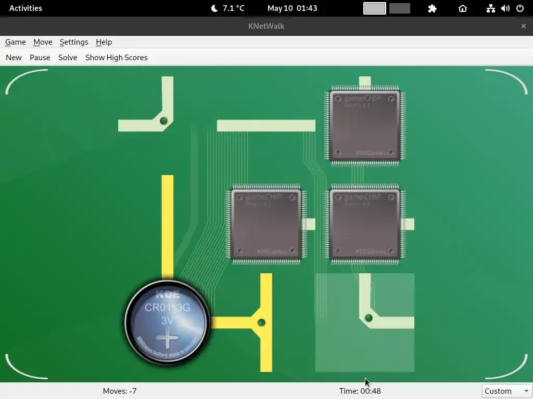Click Solve to reveal the solution
533x399 pixels.
pyautogui.click(x=68, y=58)
